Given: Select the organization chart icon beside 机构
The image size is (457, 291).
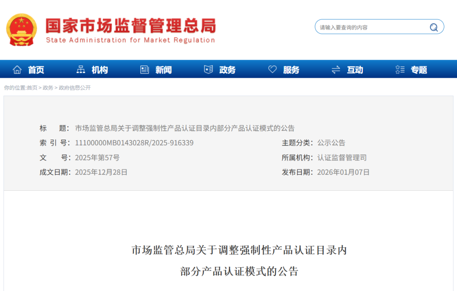Looking at the screenshot, I should pos(80,69).
